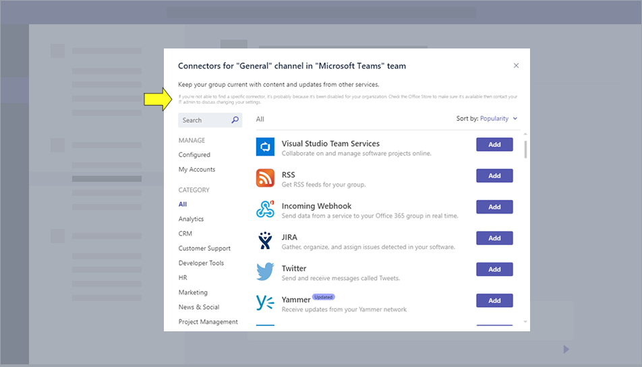This screenshot has width=642, height=367.
Task: Close the Connectors dialog
Action: pyautogui.click(x=516, y=65)
